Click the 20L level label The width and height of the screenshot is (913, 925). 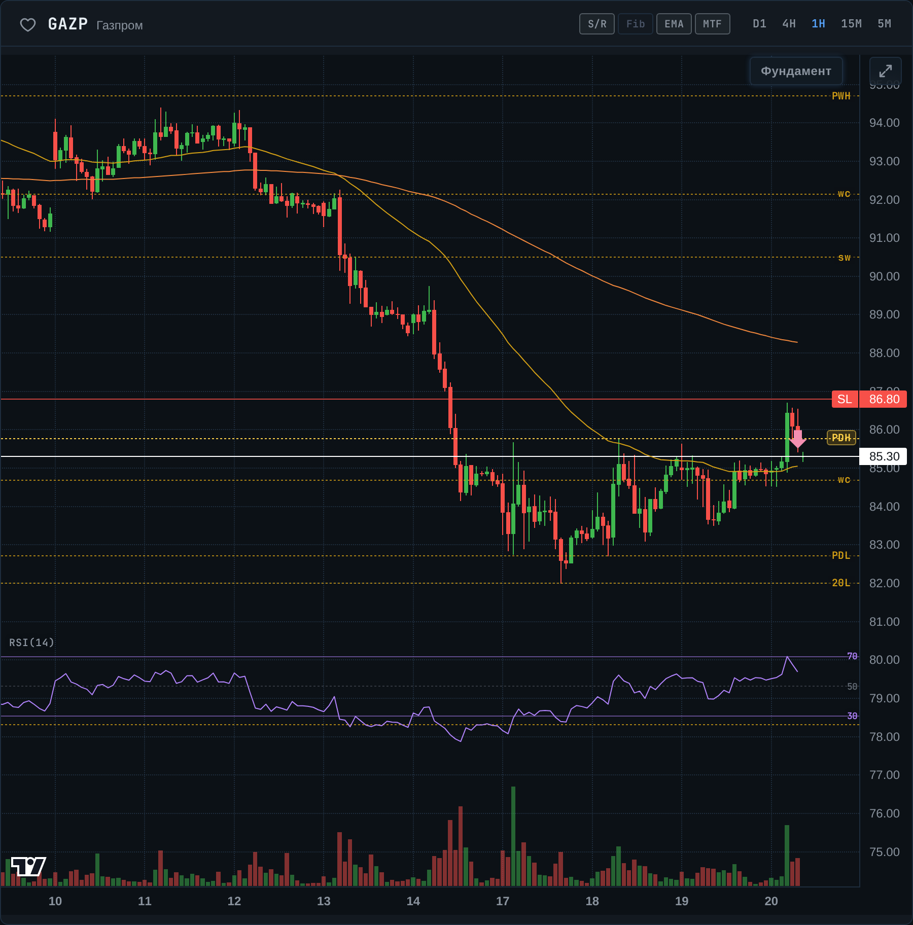tap(841, 583)
